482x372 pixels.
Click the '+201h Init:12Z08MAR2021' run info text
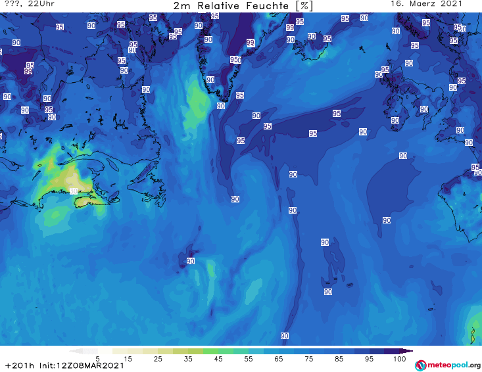tap(64, 365)
